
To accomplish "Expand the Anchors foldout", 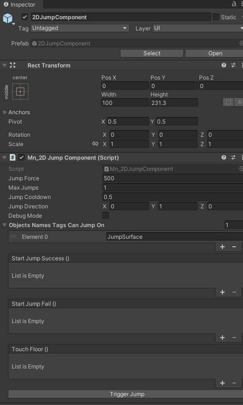I will pos(5,112).
